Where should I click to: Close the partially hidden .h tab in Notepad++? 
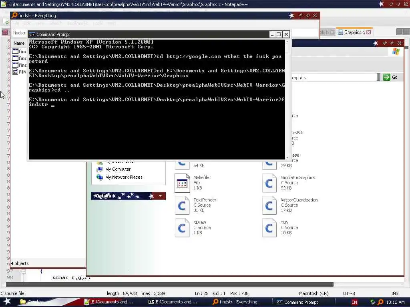(x=332, y=32)
